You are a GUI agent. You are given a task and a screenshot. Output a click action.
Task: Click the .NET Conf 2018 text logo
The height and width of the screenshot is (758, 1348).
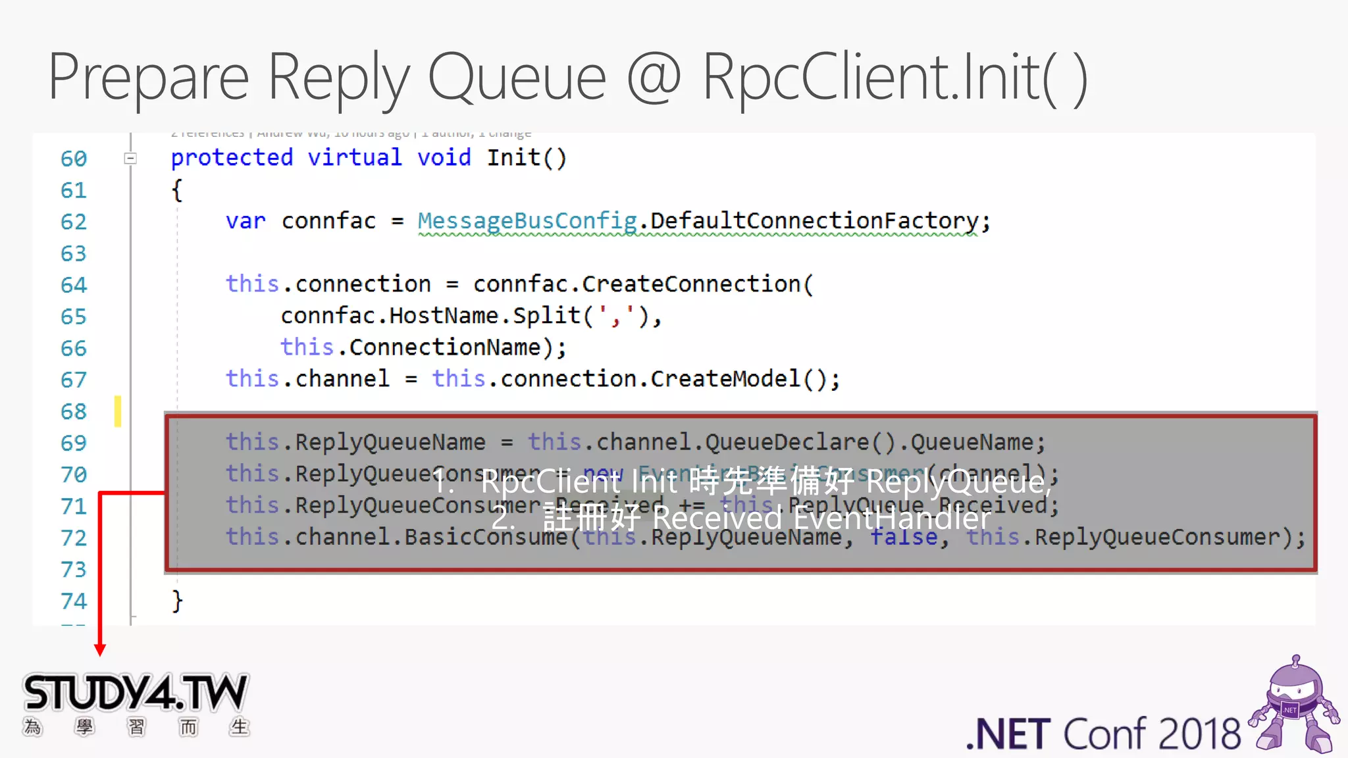(1103, 734)
